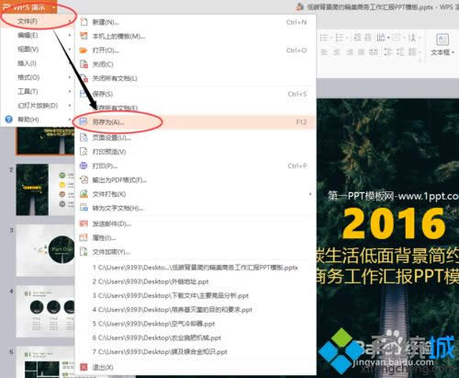The height and width of the screenshot is (378, 459).
Task: Click the New (新建) document icon
Action: coord(84,22)
